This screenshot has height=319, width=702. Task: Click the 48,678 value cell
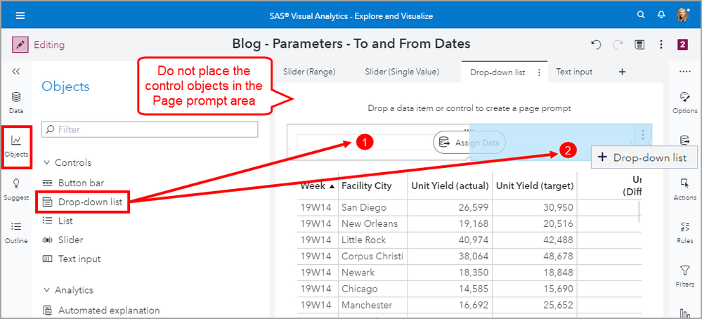tap(535, 256)
